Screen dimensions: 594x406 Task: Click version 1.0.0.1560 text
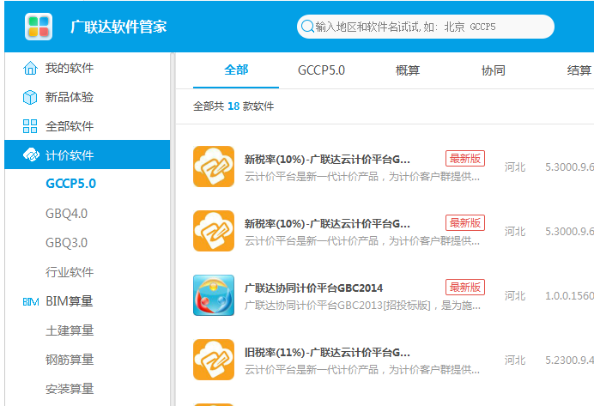569,296
